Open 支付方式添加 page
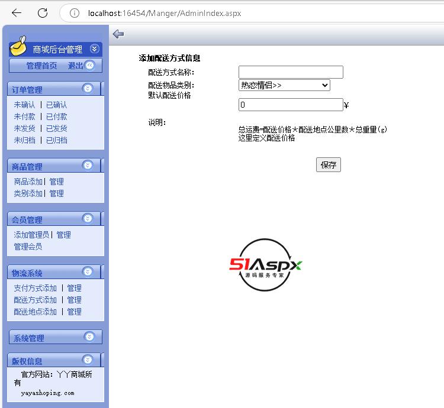 click(36, 289)
